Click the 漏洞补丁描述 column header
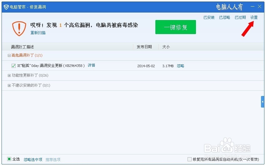Viewport: 266px width, 166px height. coord(23,47)
